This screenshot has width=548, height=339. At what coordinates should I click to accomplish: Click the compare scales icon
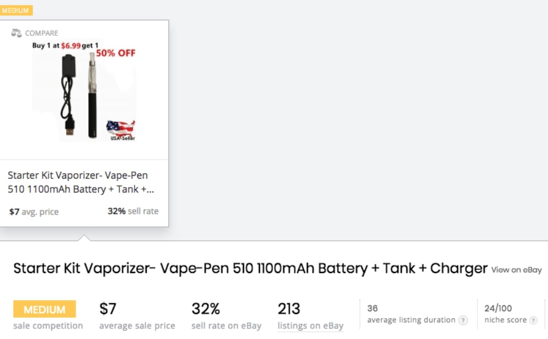[17, 33]
